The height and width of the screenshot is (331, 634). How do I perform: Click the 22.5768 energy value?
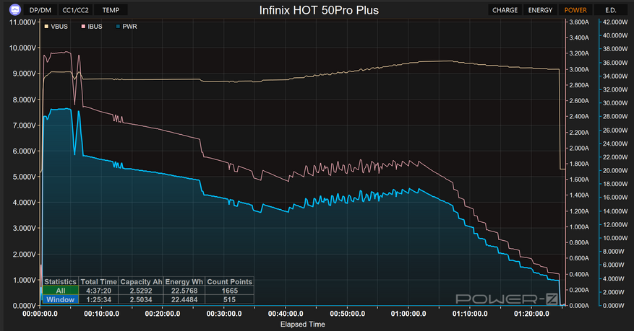184,291
